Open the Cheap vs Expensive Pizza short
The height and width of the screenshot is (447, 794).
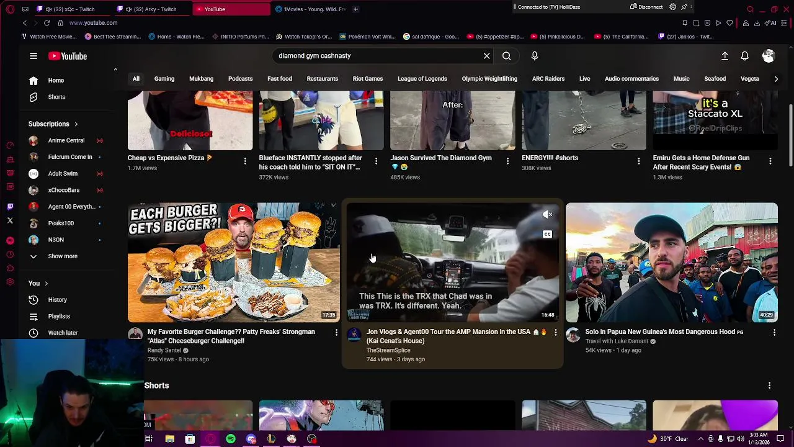[190, 120]
